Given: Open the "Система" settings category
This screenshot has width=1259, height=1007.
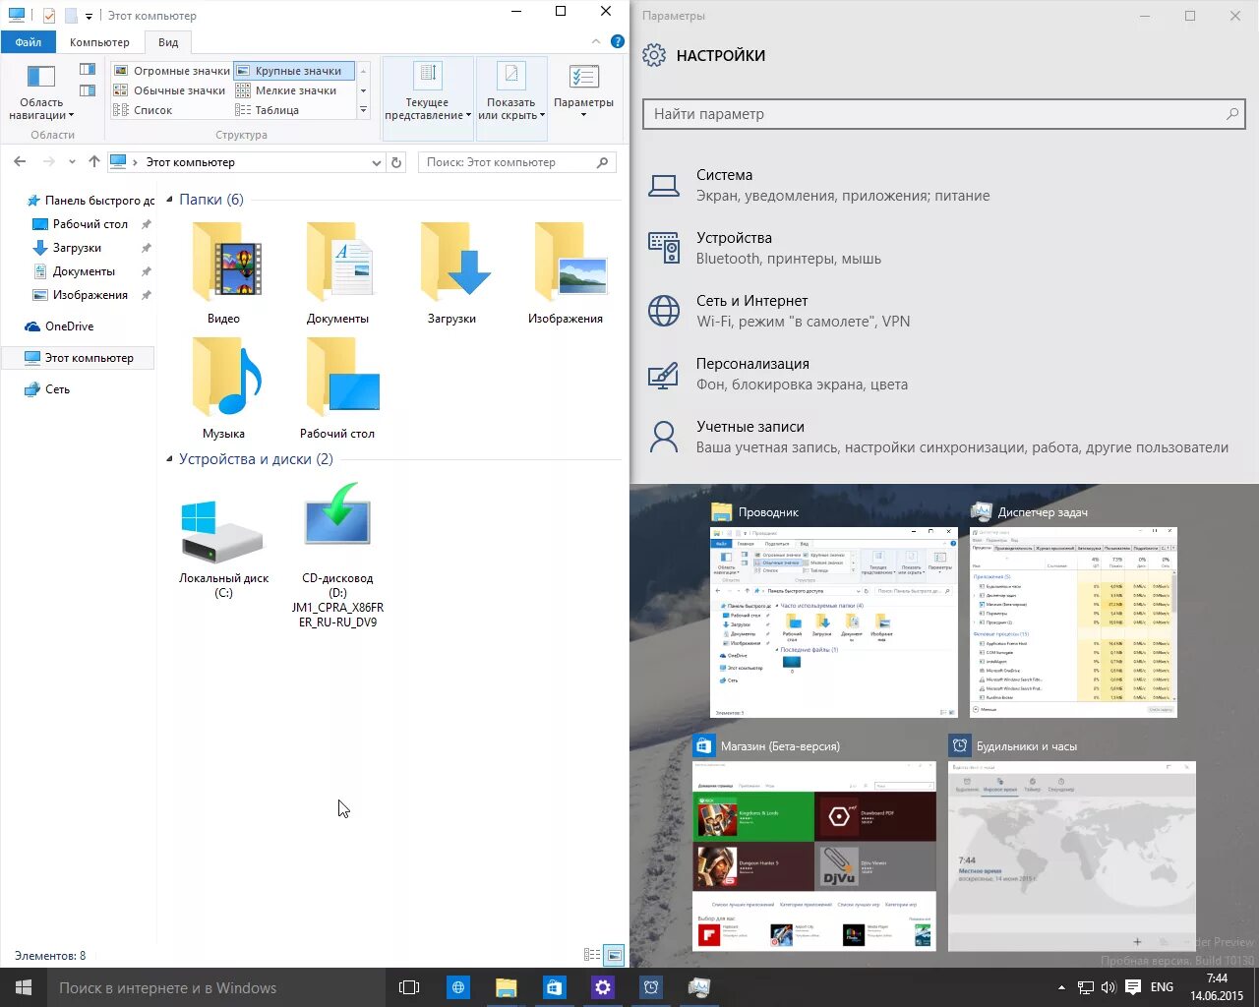Looking at the screenshot, I should [724, 174].
